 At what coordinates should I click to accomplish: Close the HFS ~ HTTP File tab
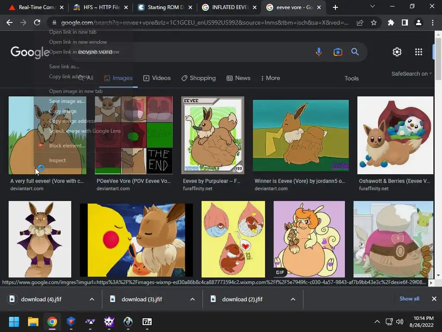tap(126, 7)
